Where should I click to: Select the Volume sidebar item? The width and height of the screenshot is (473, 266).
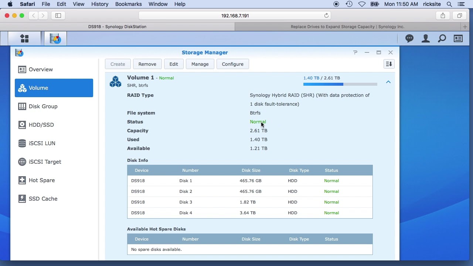tap(54, 88)
